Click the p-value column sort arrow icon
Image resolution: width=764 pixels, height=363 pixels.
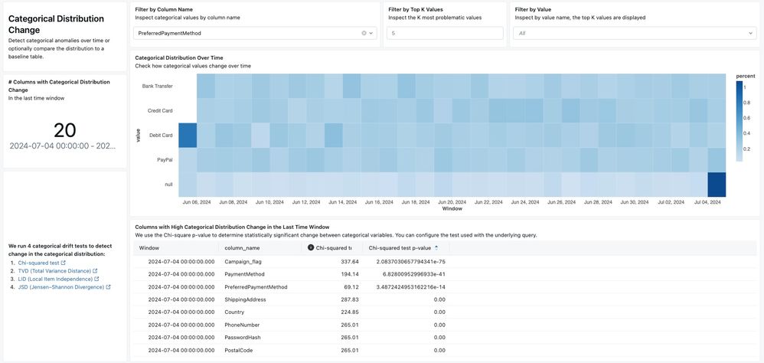pos(436,247)
